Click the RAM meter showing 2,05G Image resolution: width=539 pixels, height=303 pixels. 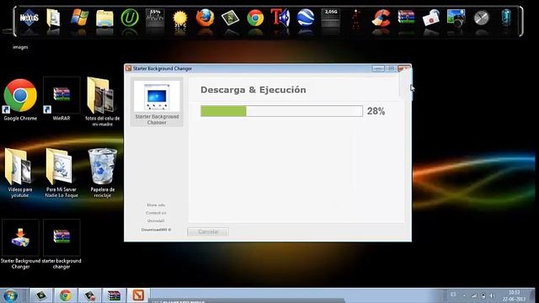coord(331,18)
